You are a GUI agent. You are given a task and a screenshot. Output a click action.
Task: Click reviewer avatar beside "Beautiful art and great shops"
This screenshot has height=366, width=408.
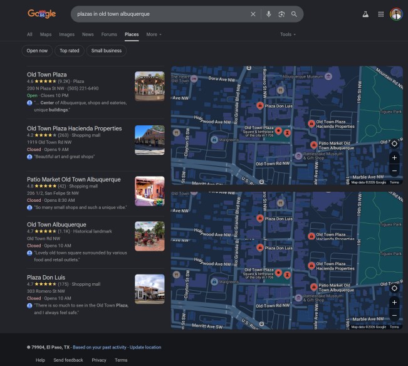(29, 157)
